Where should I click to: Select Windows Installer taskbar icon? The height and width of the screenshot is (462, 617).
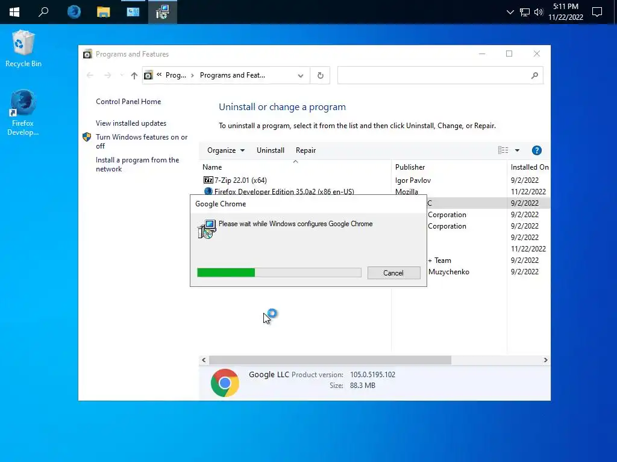162,12
